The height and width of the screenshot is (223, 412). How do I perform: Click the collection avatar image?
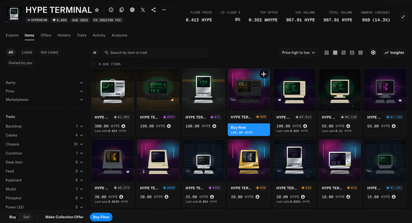click(x=14, y=14)
